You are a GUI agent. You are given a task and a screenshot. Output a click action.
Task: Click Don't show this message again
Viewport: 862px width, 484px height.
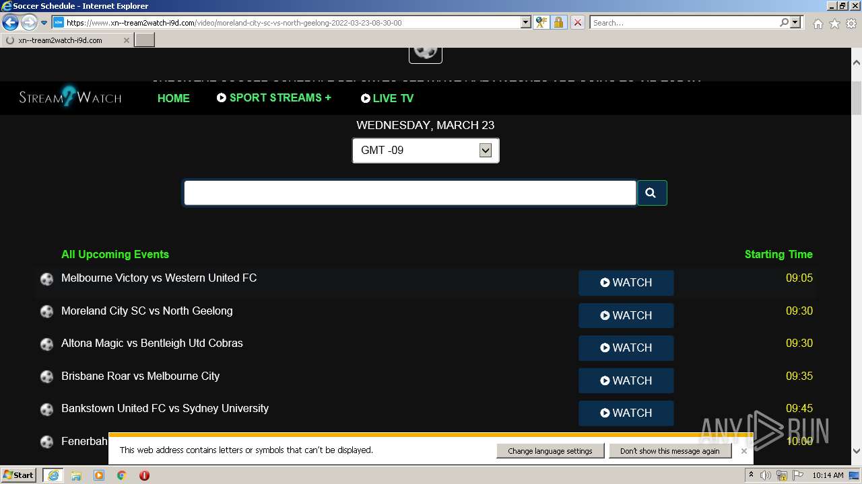(670, 451)
